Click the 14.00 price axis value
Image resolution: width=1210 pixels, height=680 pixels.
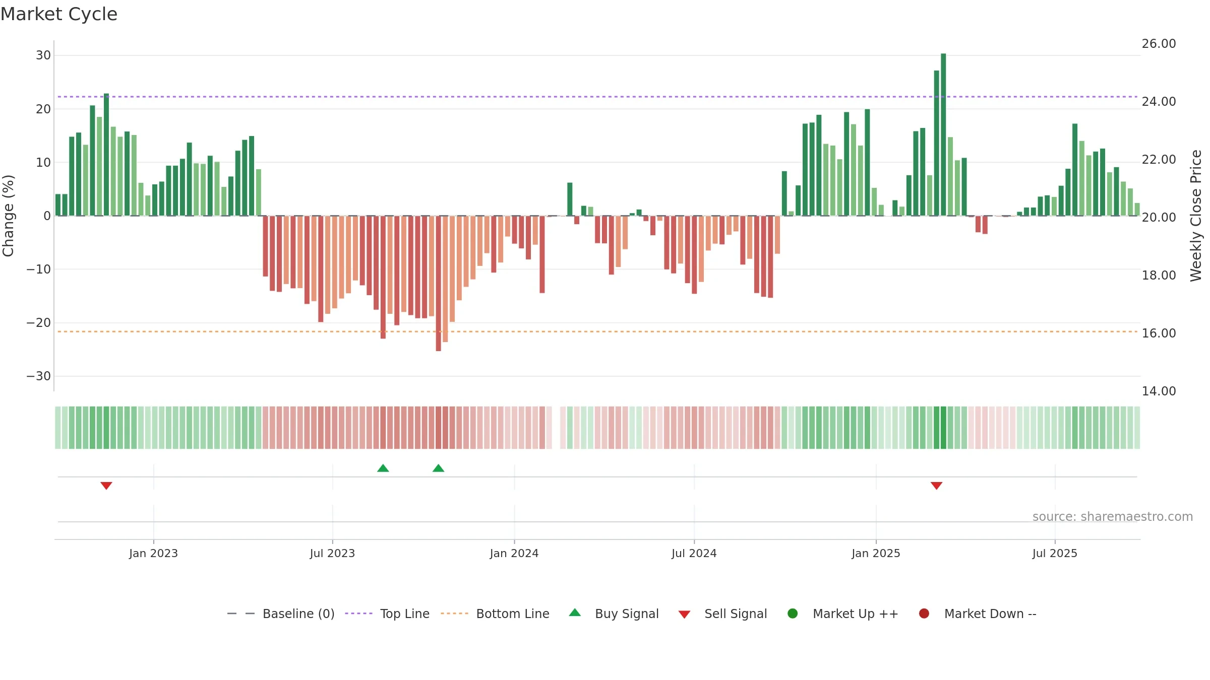click(1159, 391)
